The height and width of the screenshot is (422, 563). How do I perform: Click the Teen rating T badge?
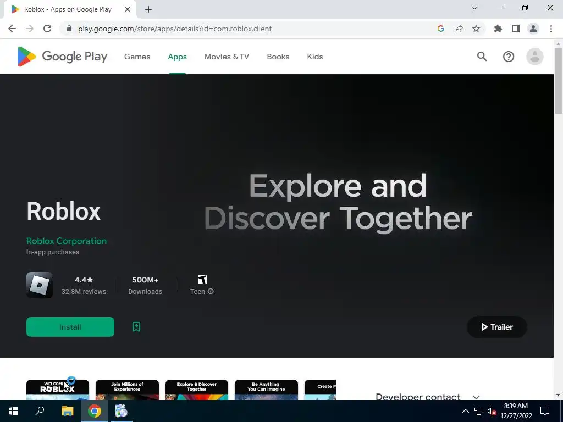pyautogui.click(x=202, y=280)
